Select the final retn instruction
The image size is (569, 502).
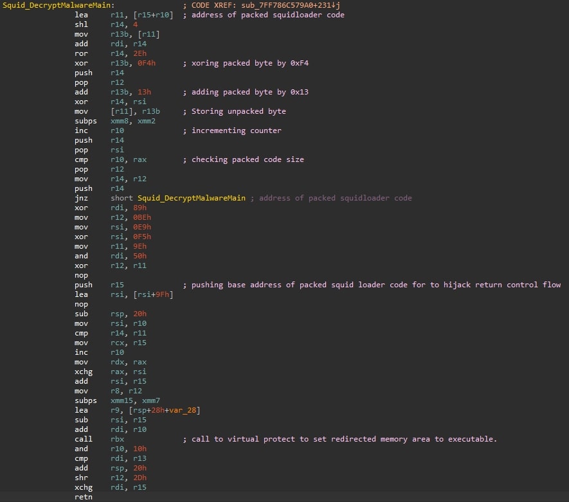(84, 498)
